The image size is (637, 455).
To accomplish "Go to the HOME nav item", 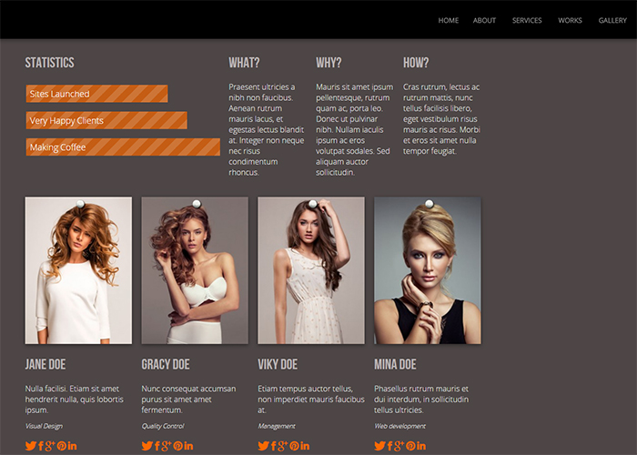I will (x=448, y=20).
